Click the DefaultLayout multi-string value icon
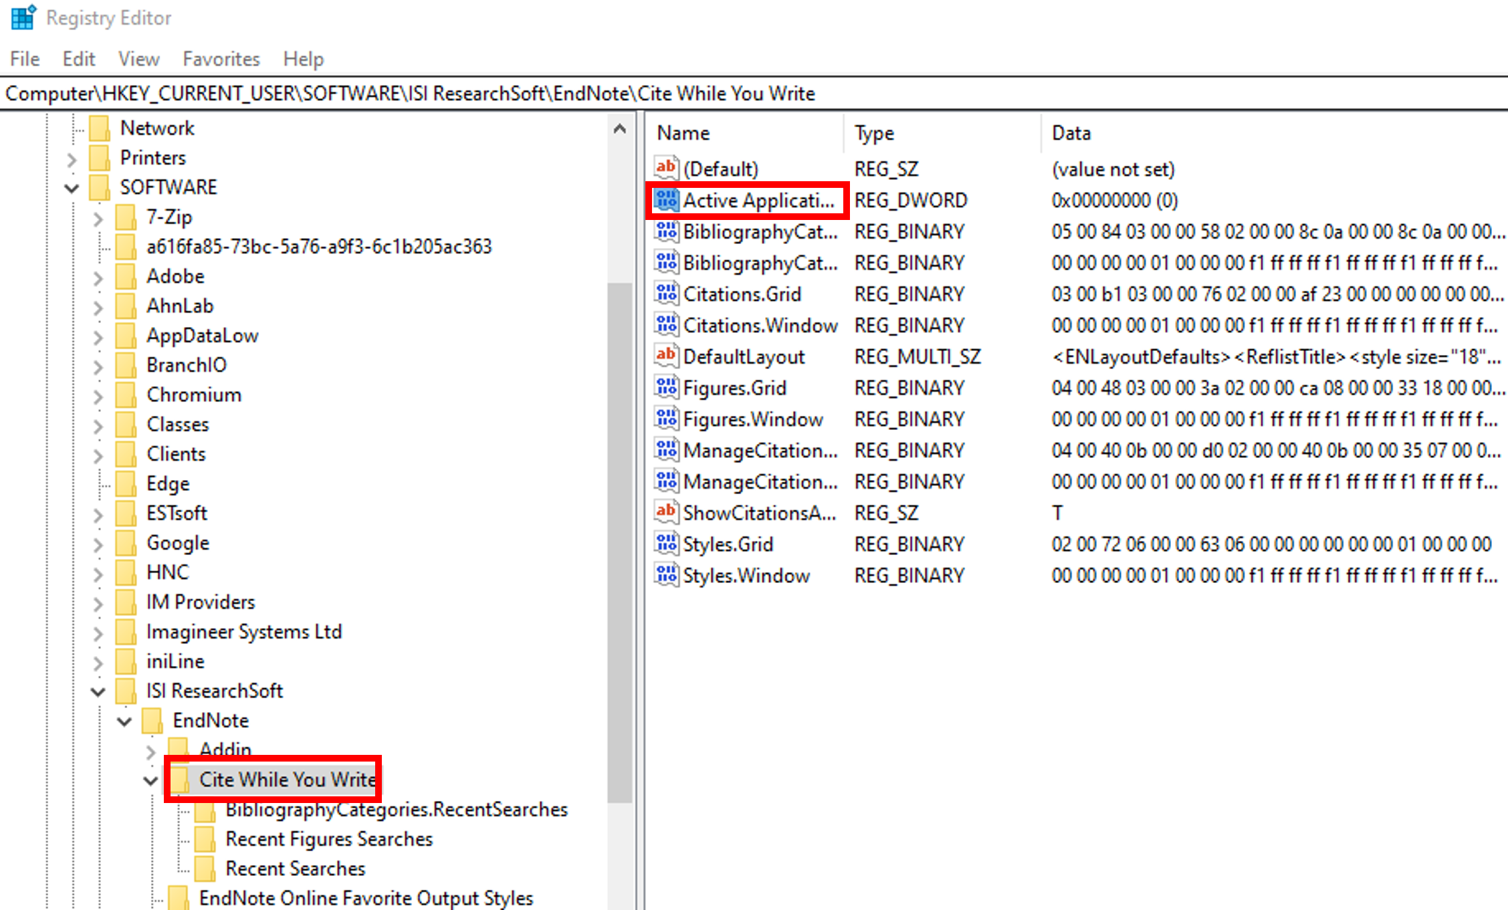The width and height of the screenshot is (1508, 910). [667, 356]
